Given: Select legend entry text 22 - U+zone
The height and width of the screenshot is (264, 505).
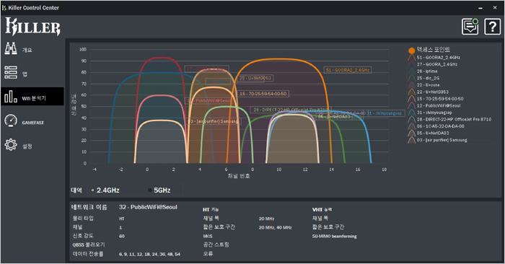Looking at the screenshot, I should 428,85.
